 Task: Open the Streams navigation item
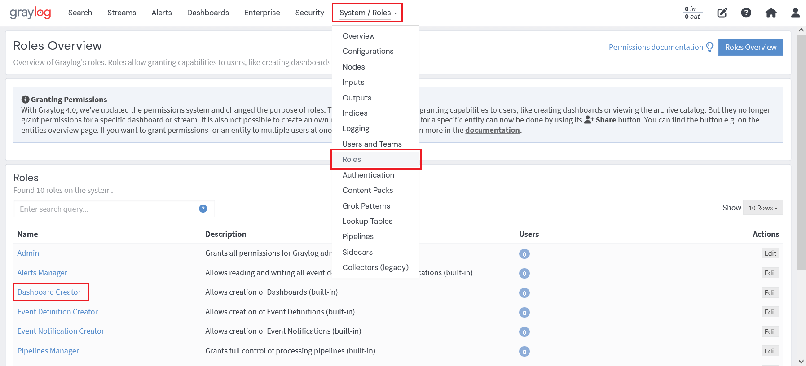(122, 13)
